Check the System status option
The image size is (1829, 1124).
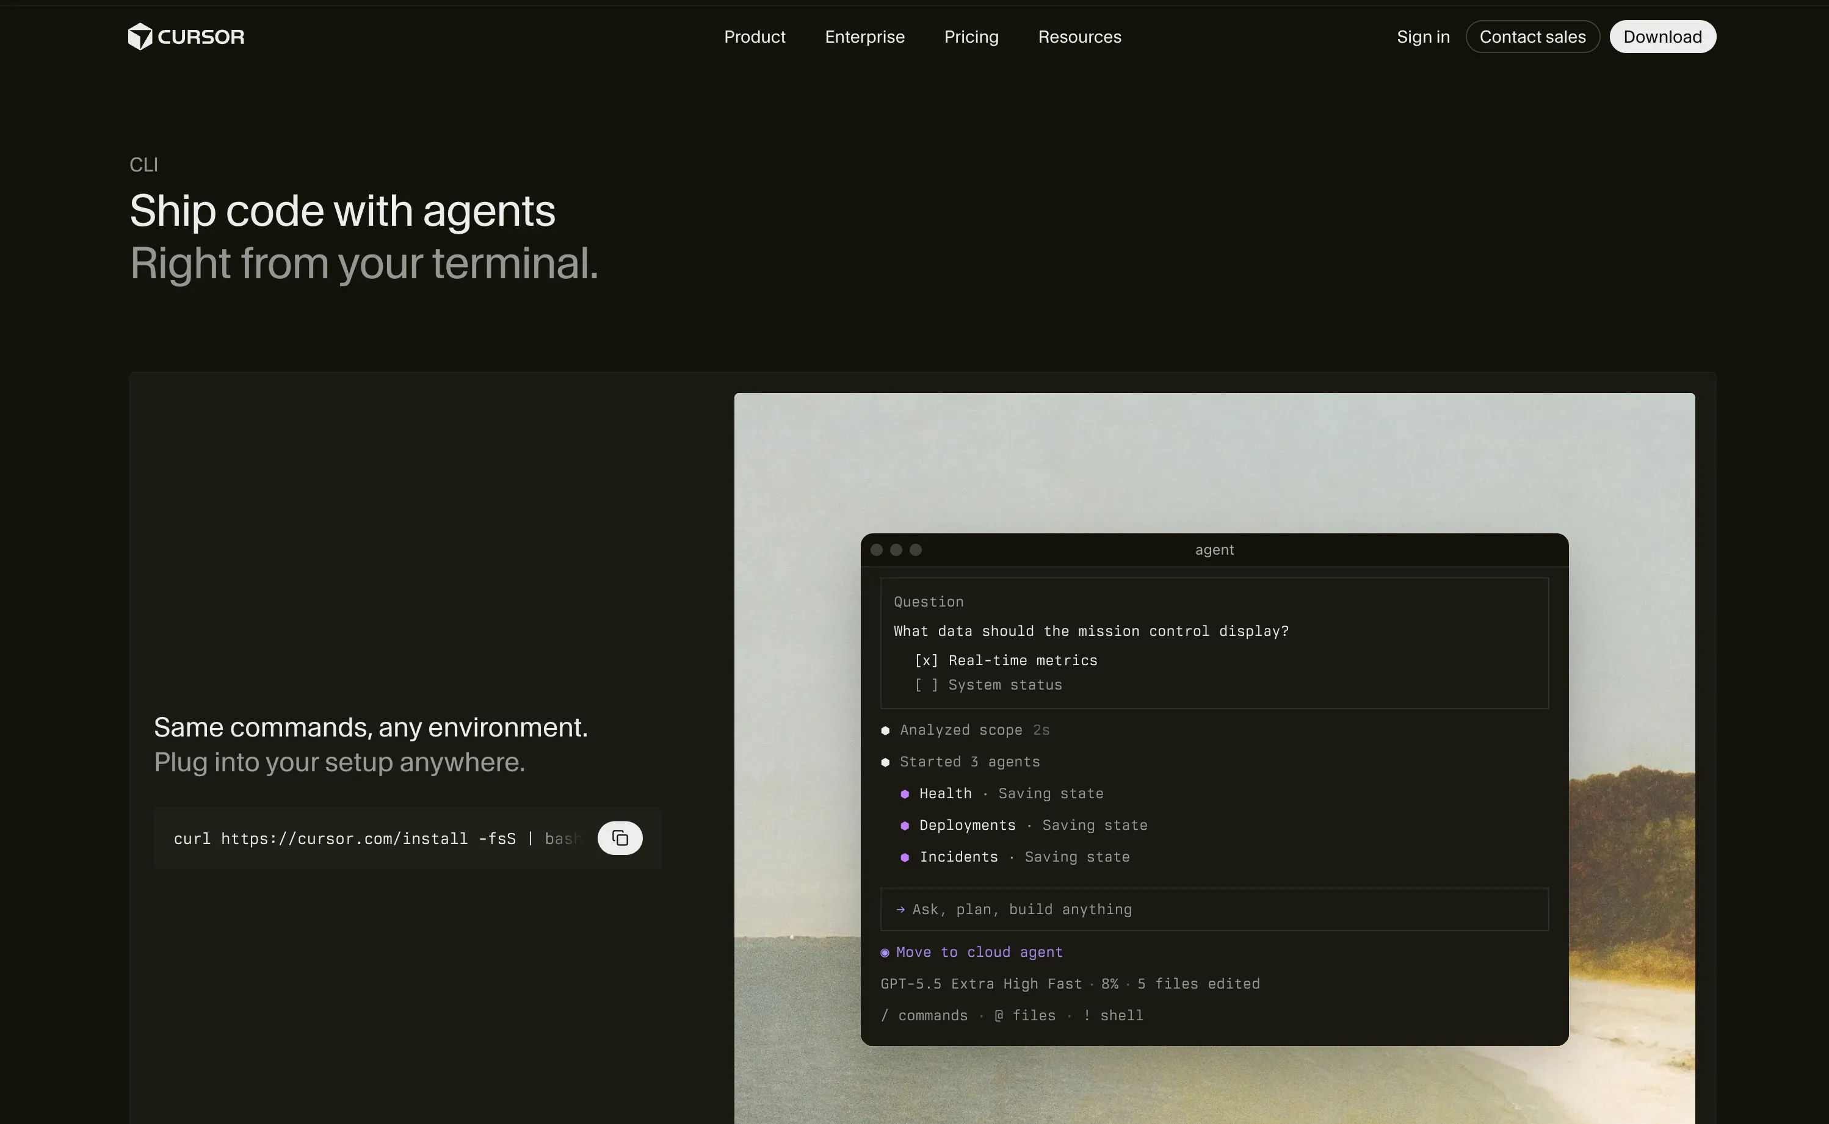pyautogui.click(x=925, y=685)
